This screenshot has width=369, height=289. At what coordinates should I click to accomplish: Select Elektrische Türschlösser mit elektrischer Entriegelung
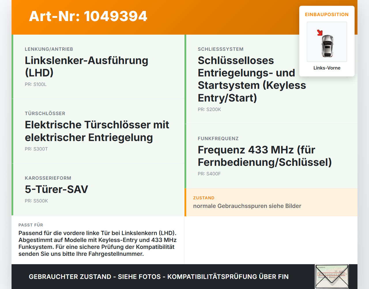click(97, 131)
